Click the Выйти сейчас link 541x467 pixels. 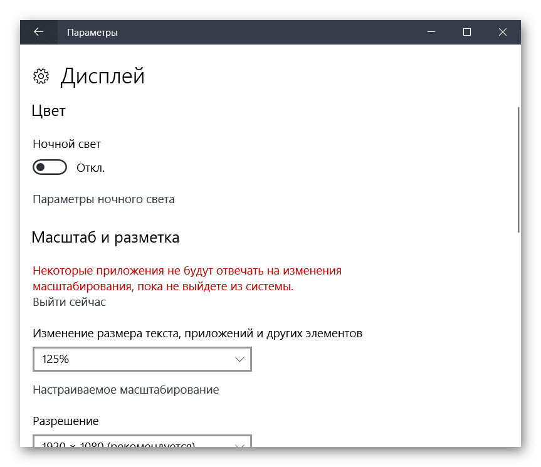coord(69,302)
